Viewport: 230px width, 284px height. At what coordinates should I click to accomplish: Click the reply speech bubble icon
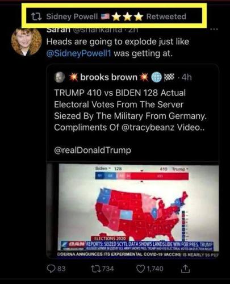coord(51,269)
